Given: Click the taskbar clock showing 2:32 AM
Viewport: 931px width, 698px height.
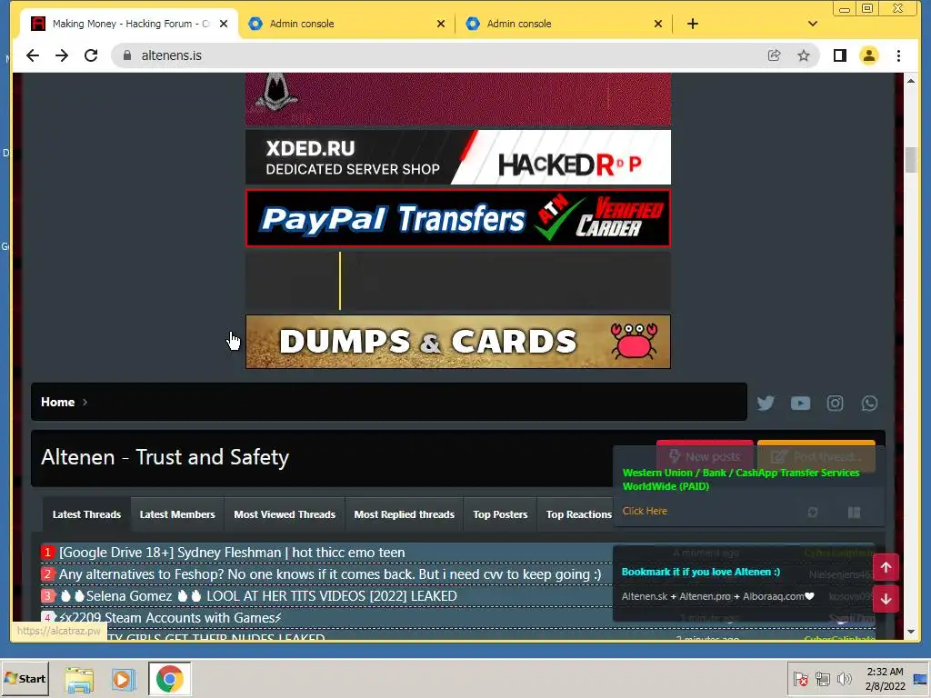Looking at the screenshot, I should [885, 679].
